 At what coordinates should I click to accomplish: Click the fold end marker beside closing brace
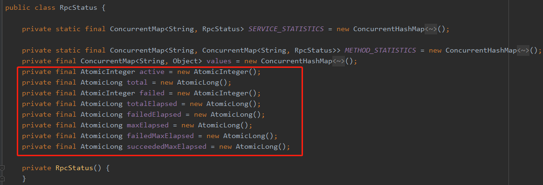pos(2,178)
